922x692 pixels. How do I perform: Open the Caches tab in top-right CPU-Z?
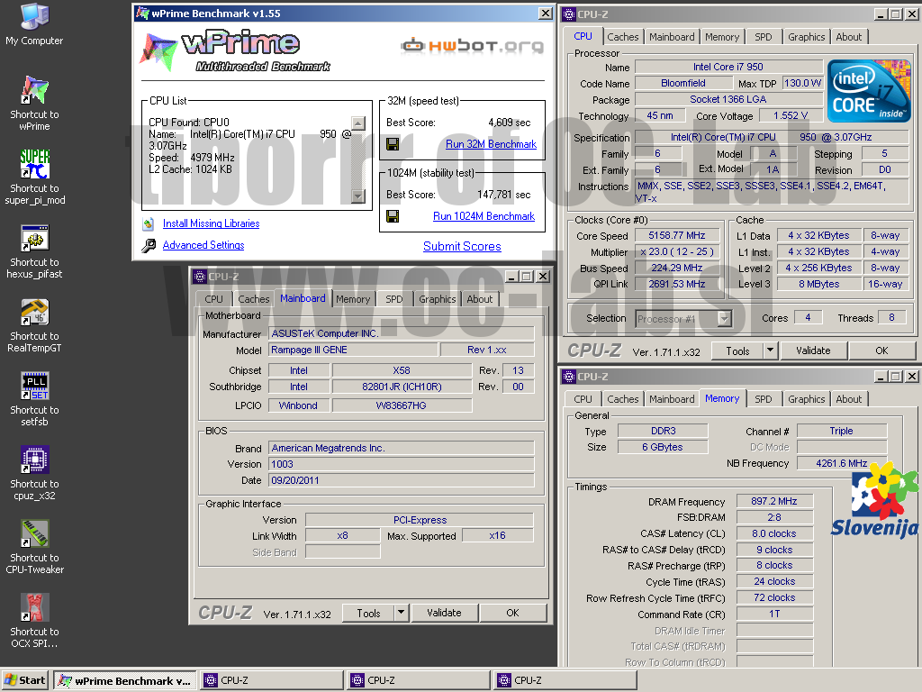pyautogui.click(x=623, y=37)
